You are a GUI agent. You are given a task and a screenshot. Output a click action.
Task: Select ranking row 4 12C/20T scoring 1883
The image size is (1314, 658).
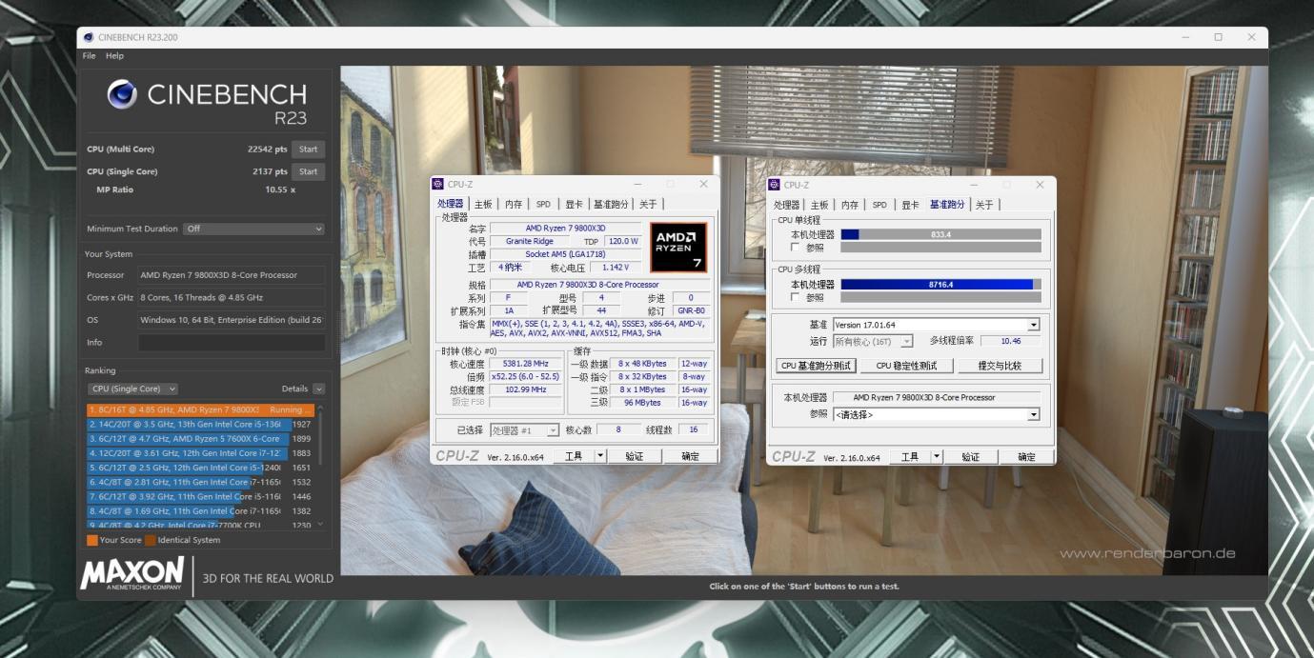tap(200, 453)
